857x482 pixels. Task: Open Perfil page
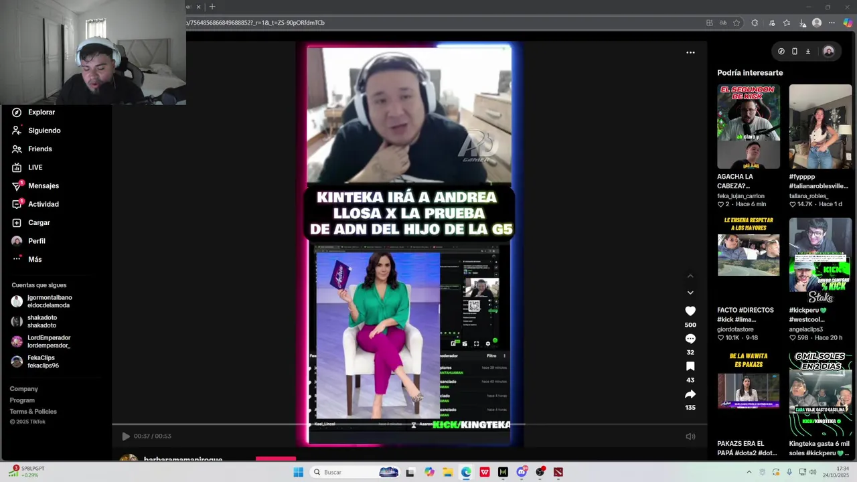29,241
